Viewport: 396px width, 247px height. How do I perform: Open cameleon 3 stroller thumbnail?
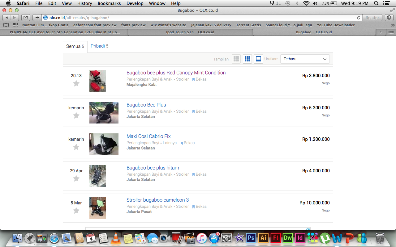pos(98,208)
